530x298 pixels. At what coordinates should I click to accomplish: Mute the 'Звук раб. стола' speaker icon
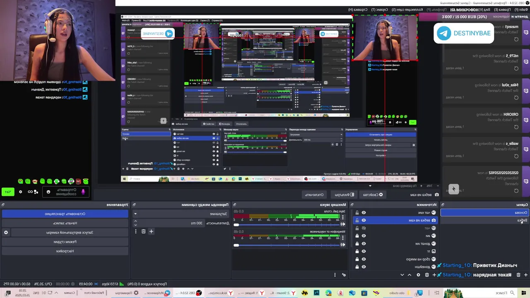[343, 224]
